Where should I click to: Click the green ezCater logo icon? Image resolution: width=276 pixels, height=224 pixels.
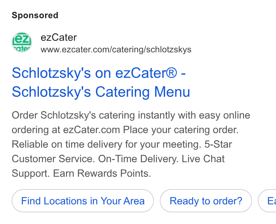[22, 42]
